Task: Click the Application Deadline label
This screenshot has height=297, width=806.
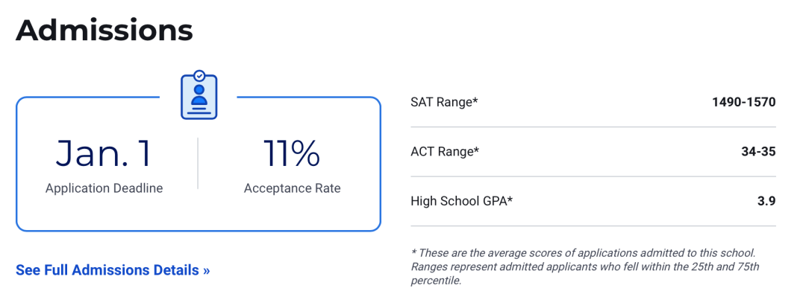Action: (104, 188)
